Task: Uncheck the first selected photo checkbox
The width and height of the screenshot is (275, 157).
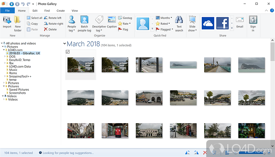Action: [x=67, y=52]
